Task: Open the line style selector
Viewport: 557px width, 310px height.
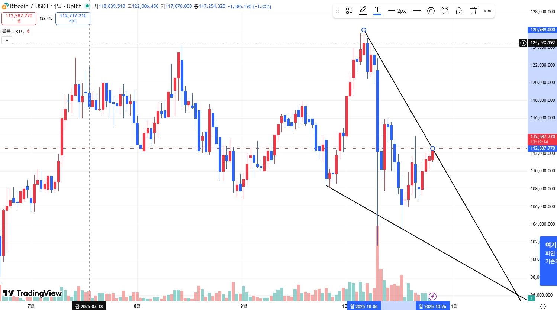Action: tap(417, 11)
